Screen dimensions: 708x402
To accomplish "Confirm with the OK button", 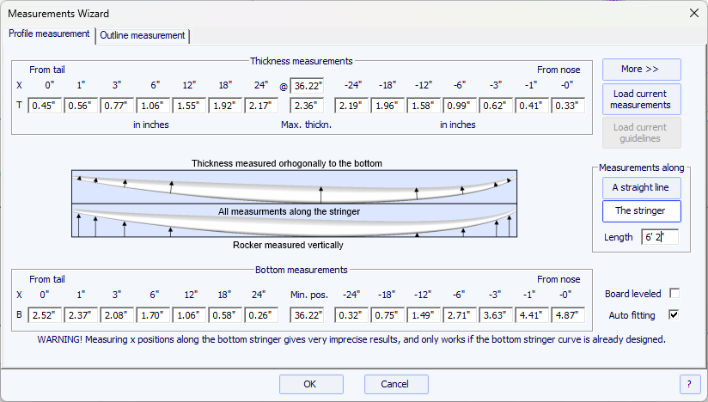I will pos(310,384).
